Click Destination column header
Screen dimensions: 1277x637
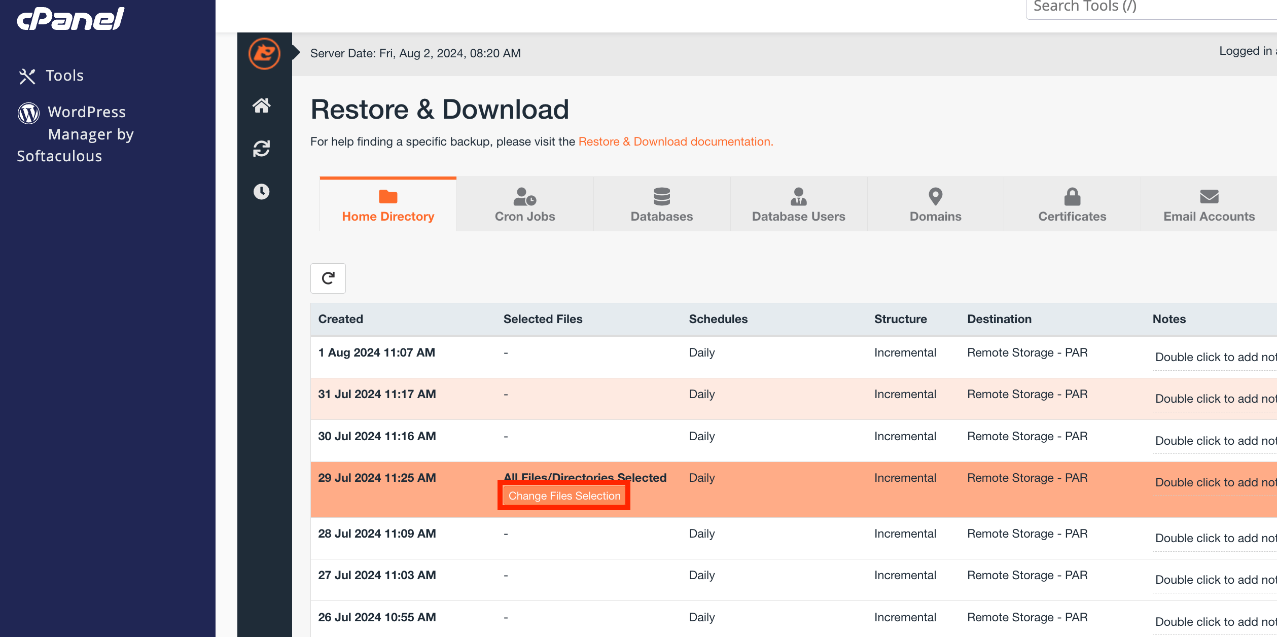pyautogui.click(x=999, y=319)
